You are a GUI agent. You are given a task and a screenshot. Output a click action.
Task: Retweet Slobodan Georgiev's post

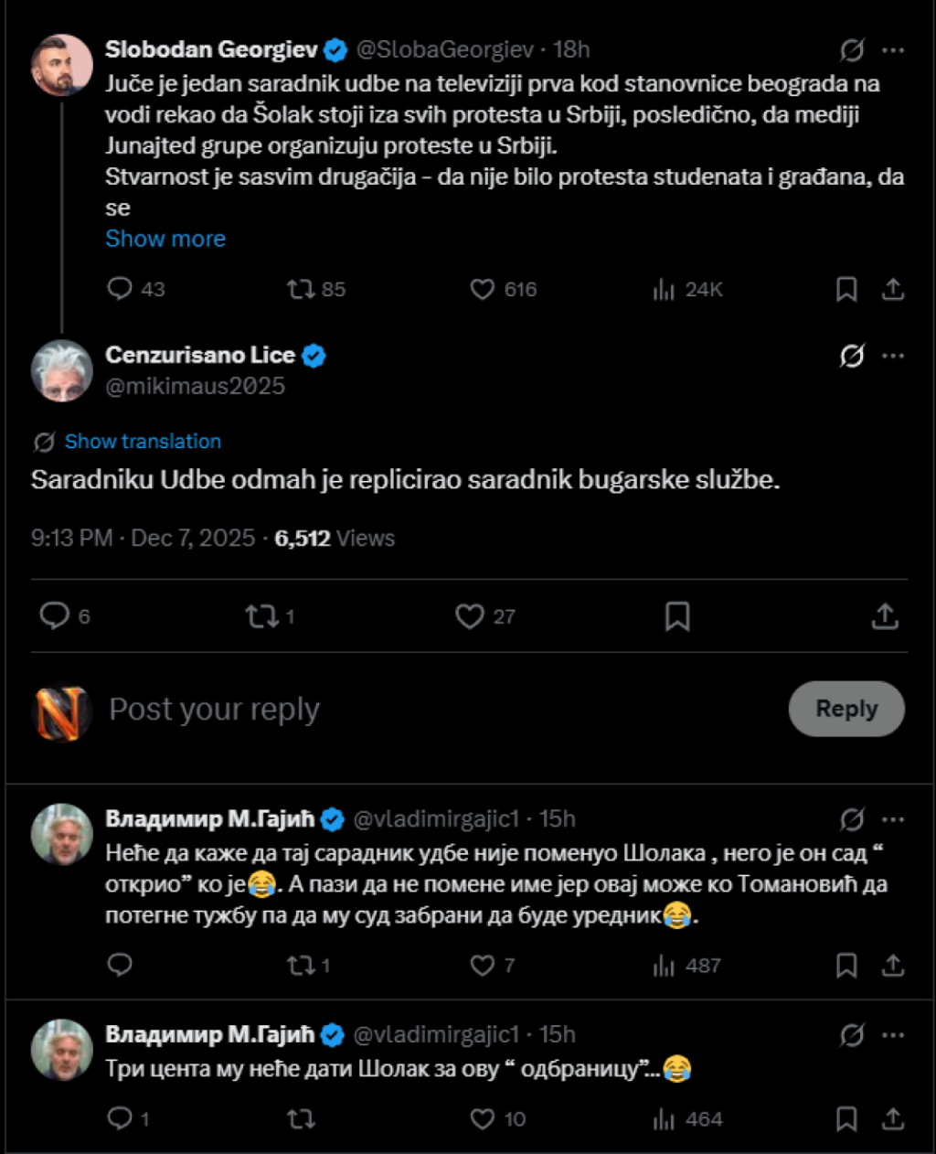(301, 290)
